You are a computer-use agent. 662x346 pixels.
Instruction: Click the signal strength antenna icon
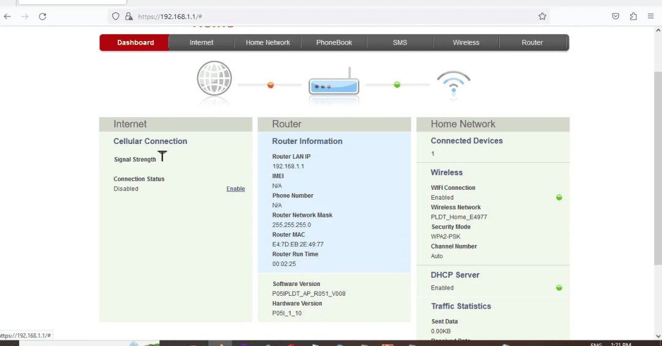(x=162, y=156)
